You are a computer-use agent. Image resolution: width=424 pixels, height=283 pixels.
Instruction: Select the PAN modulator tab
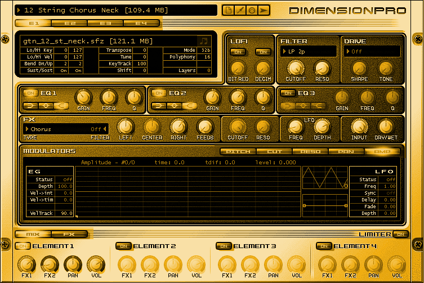(x=346, y=152)
